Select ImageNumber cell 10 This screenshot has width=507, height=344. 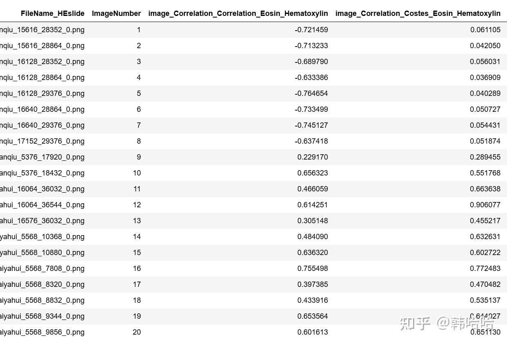click(137, 173)
